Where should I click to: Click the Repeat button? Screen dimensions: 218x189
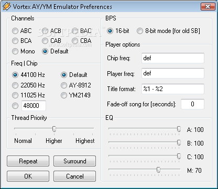28,161
